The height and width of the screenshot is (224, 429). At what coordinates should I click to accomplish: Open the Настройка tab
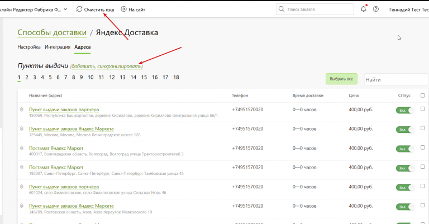click(x=29, y=47)
